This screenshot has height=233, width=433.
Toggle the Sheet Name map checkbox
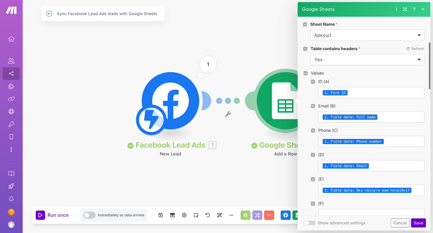[305, 24]
